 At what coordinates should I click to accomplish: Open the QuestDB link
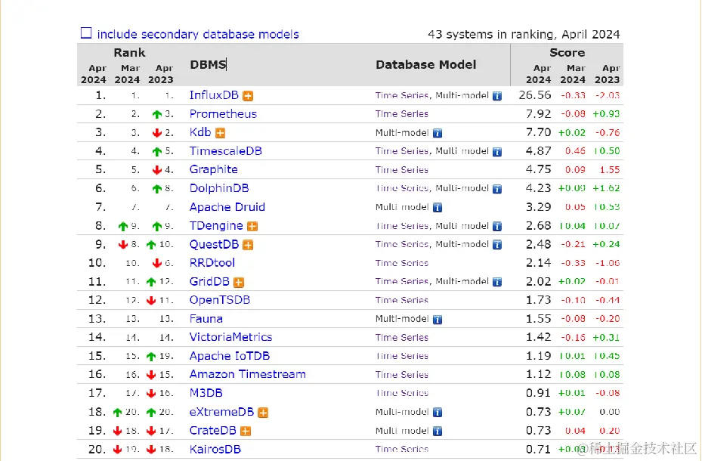214,244
